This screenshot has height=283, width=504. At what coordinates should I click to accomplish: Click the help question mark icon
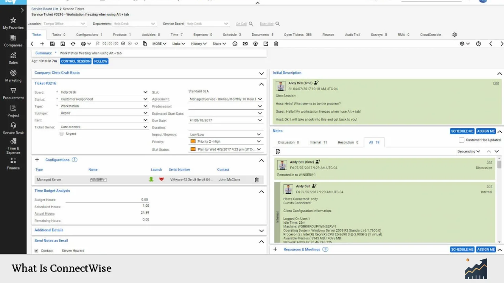tap(478, 44)
